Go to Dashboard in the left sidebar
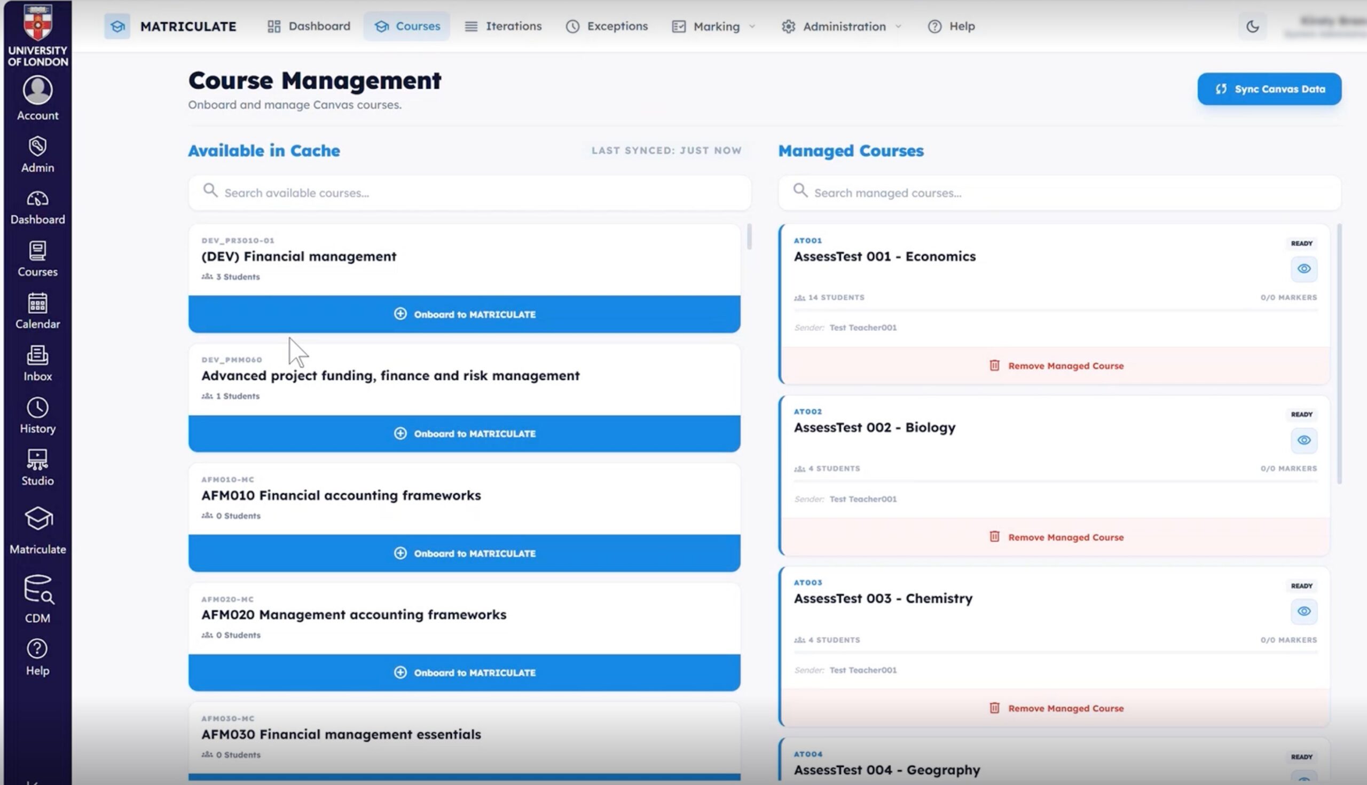The image size is (1367, 785). pos(37,207)
